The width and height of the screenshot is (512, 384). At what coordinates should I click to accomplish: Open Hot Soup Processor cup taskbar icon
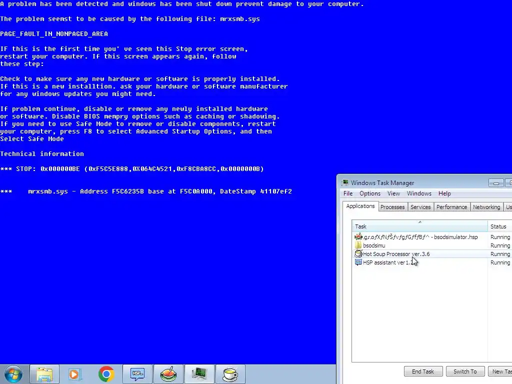230,374
